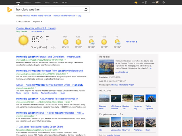Open the Waikiki Aquarium thumbnail
The width and height of the screenshot is (182, 136).
pos(150,98)
